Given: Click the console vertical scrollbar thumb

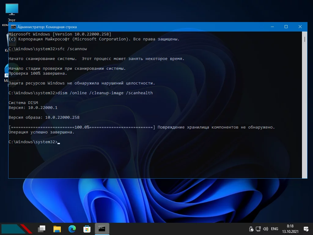Looking at the screenshot, I should 305,39.
